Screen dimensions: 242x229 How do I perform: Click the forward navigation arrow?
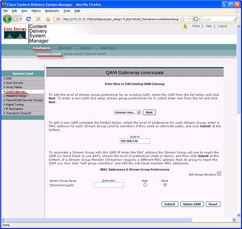tap(15, 19)
